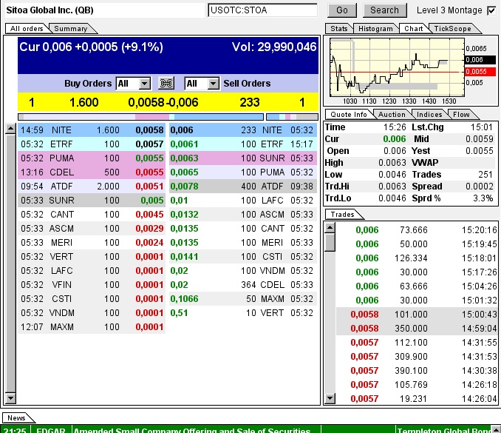Open the TickScope tab
501x433 pixels.
tap(452, 28)
